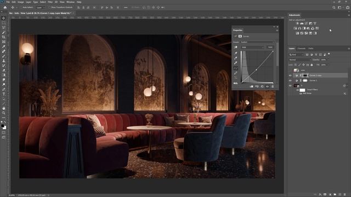Screen dimensions: 351x197
Task: Toggle layer filtering on/off switch
Action: click(329, 54)
